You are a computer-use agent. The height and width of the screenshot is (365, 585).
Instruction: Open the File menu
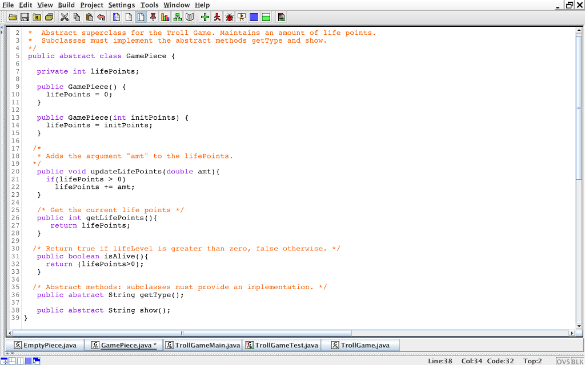[x=8, y=5]
